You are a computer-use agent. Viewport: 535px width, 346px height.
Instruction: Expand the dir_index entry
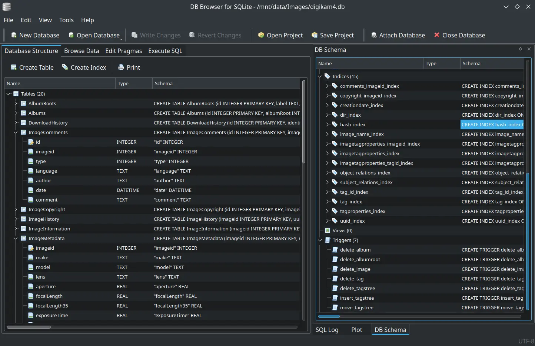coord(327,115)
